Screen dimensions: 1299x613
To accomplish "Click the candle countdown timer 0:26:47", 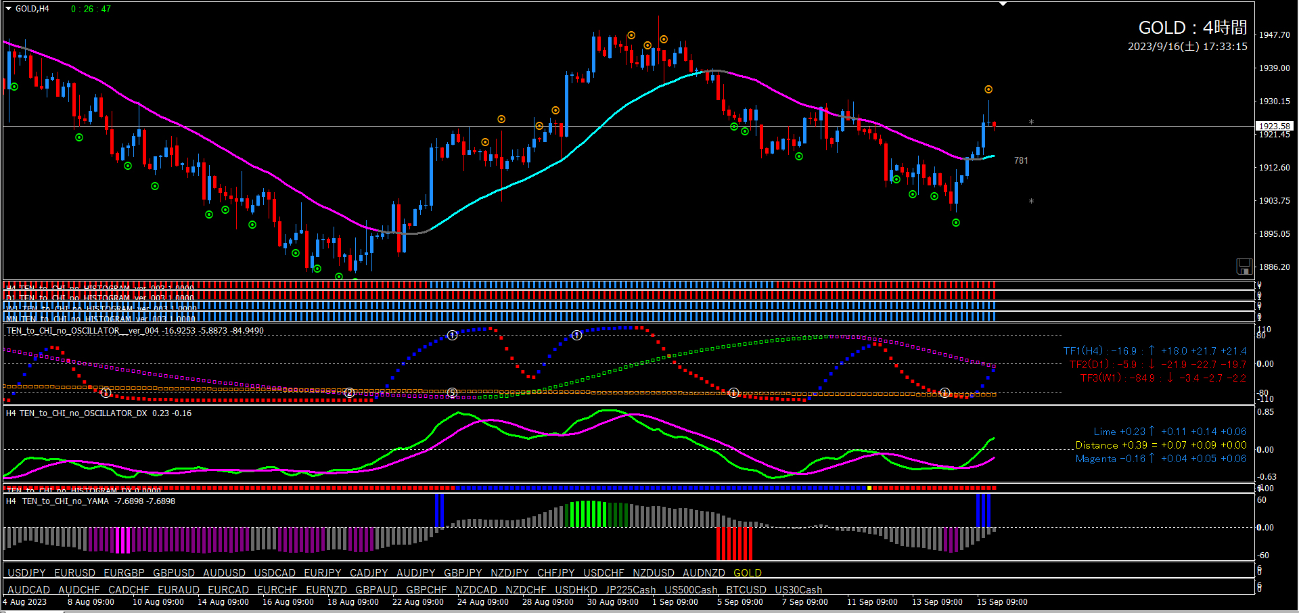I will 91,9.
